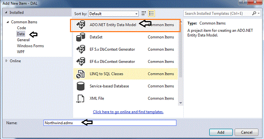Viewport: 264px width, 139px height.
Task: Click the Installed header label
Action: click(17, 13)
